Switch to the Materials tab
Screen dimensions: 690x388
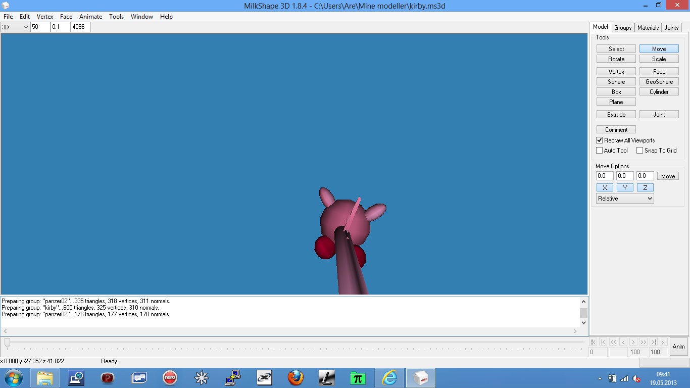click(x=648, y=28)
